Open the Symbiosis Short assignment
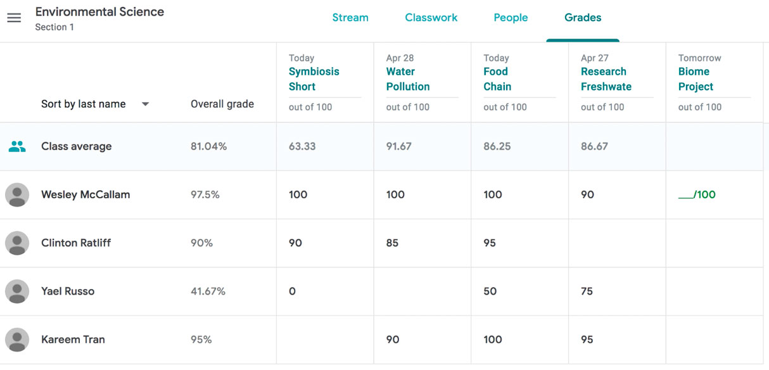Image resolution: width=769 pixels, height=370 pixels. [314, 78]
